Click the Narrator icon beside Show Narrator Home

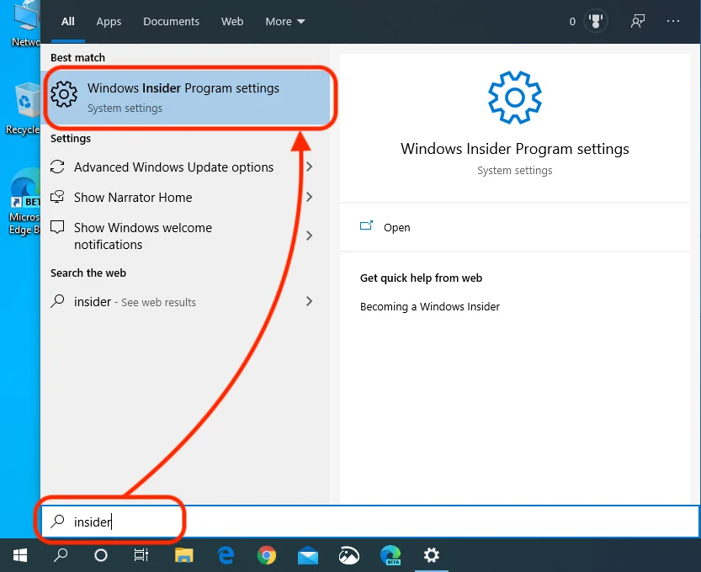click(57, 197)
